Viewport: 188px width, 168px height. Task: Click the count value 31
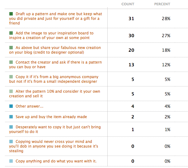point(131,19)
